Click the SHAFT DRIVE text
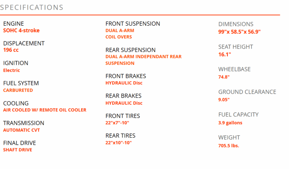 click(x=18, y=150)
